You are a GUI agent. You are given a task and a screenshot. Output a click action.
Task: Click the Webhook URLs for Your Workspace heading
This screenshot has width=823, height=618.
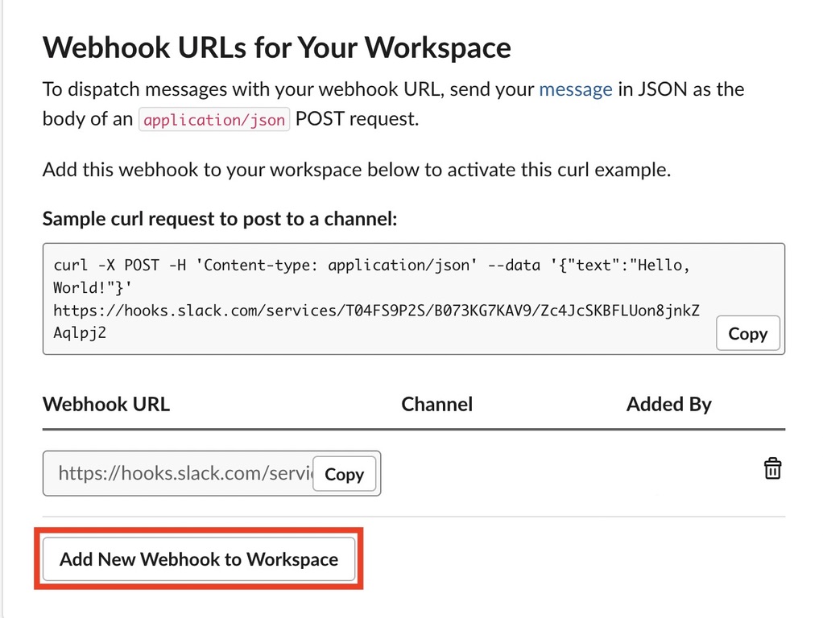point(276,47)
